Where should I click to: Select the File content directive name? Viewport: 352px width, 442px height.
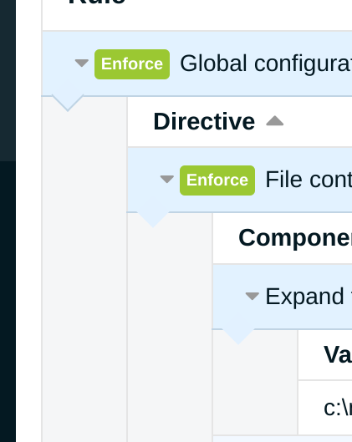[x=309, y=180]
